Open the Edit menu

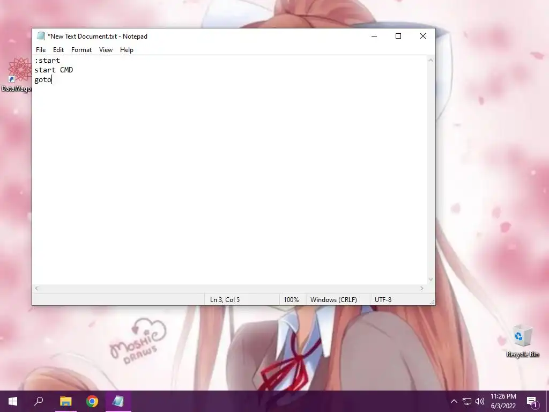point(58,50)
